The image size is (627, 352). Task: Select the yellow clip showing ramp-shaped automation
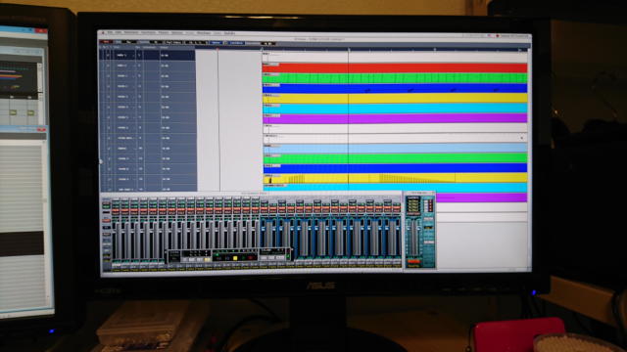click(395, 178)
